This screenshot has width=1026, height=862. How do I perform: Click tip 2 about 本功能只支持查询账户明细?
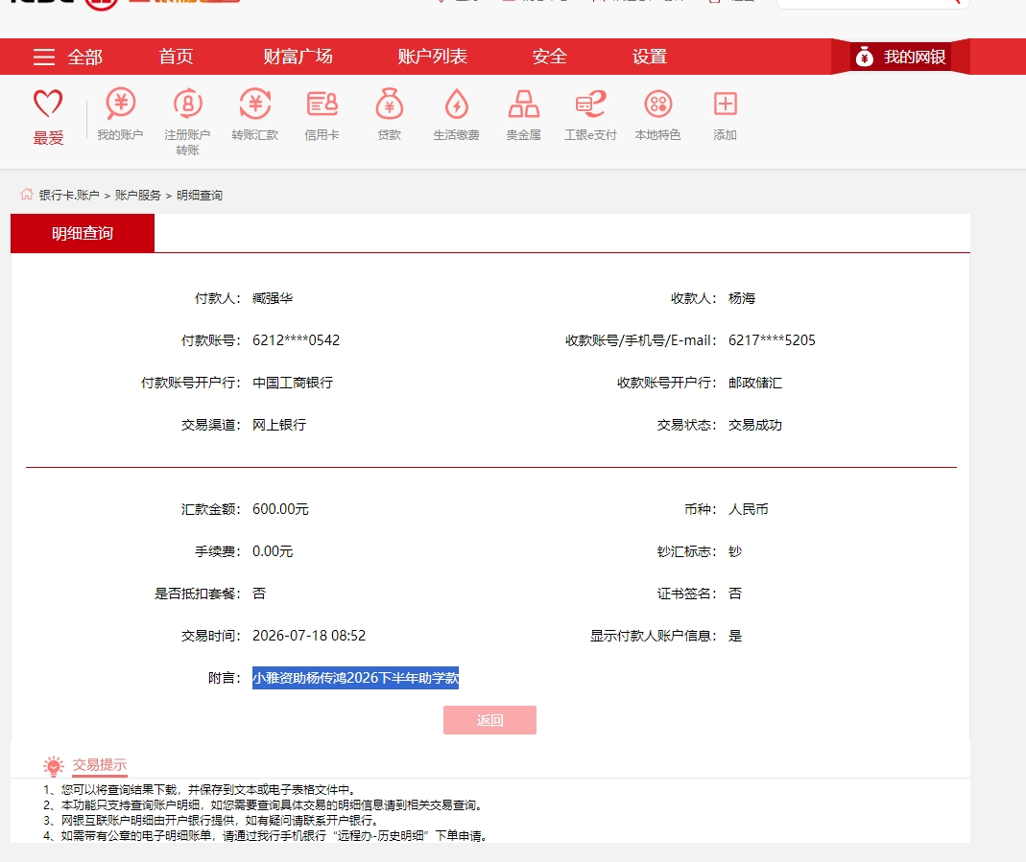point(264,805)
